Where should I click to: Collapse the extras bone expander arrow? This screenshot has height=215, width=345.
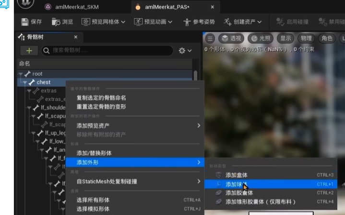point(29,91)
